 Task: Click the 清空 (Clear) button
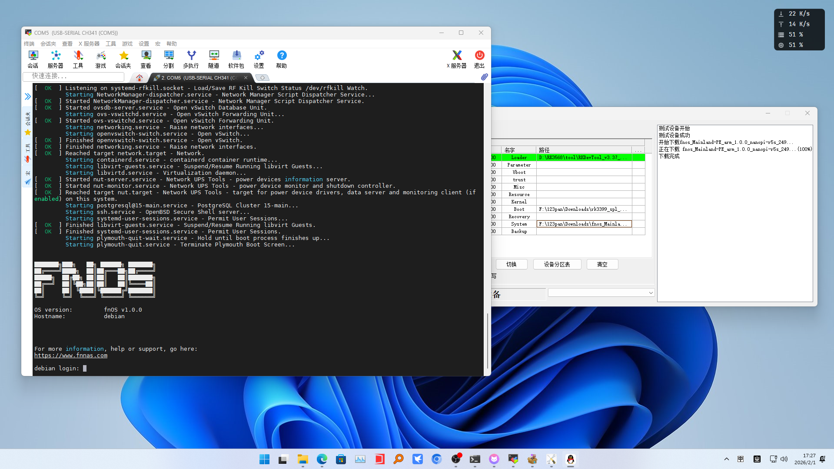[602, 264]
